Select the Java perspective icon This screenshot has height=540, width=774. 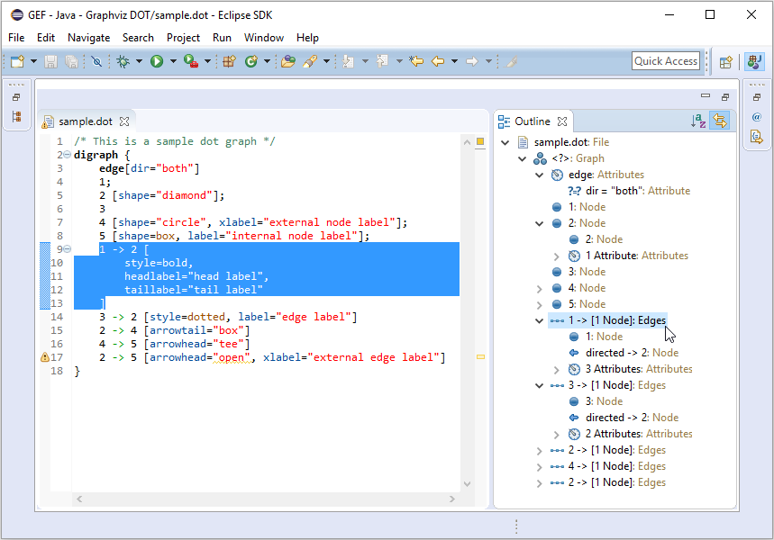[x=755, y=61]
